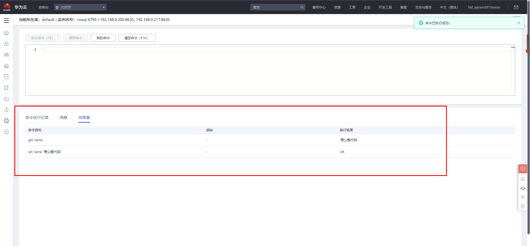Click the 命令已执行成功 notification text
530x246 pixels.
[438, 23]
